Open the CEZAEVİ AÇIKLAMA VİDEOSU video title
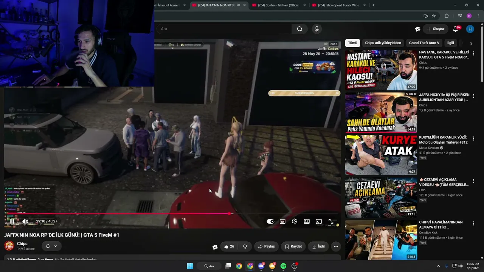Screen dimensions: 484x272 click(444, 182)
